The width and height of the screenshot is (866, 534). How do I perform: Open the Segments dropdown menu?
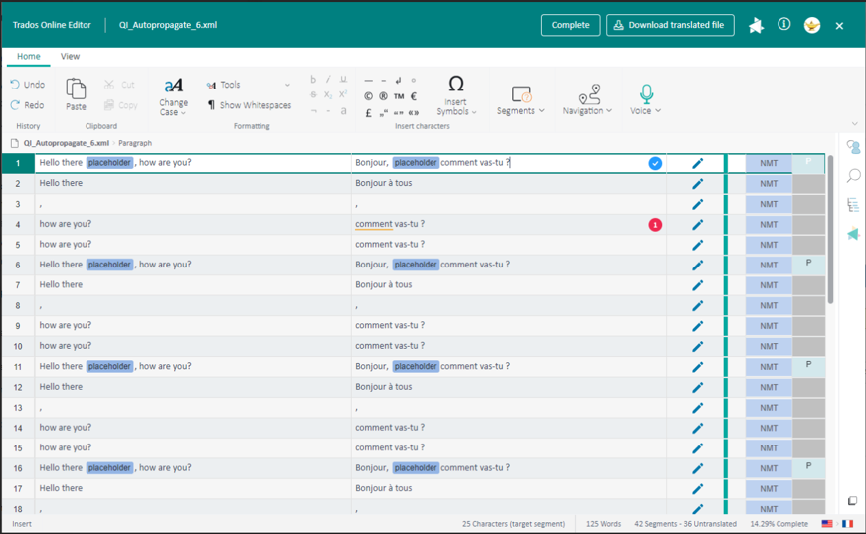click(521, 100)
